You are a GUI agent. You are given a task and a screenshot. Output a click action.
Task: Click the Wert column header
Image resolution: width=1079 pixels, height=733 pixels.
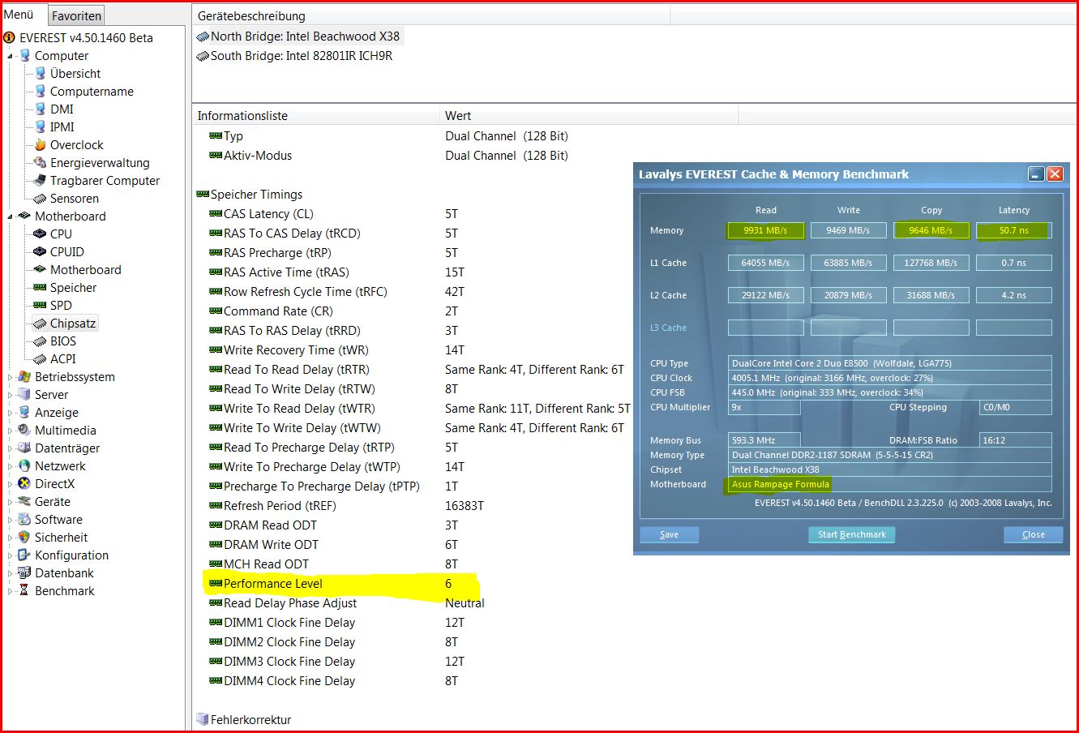(589, 115)
